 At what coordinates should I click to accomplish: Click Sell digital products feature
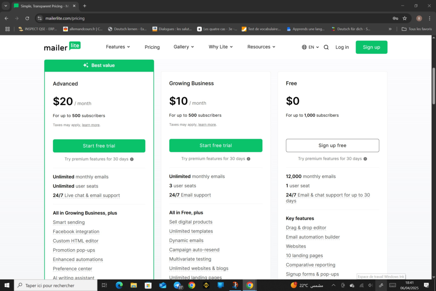tap(191, 222)
